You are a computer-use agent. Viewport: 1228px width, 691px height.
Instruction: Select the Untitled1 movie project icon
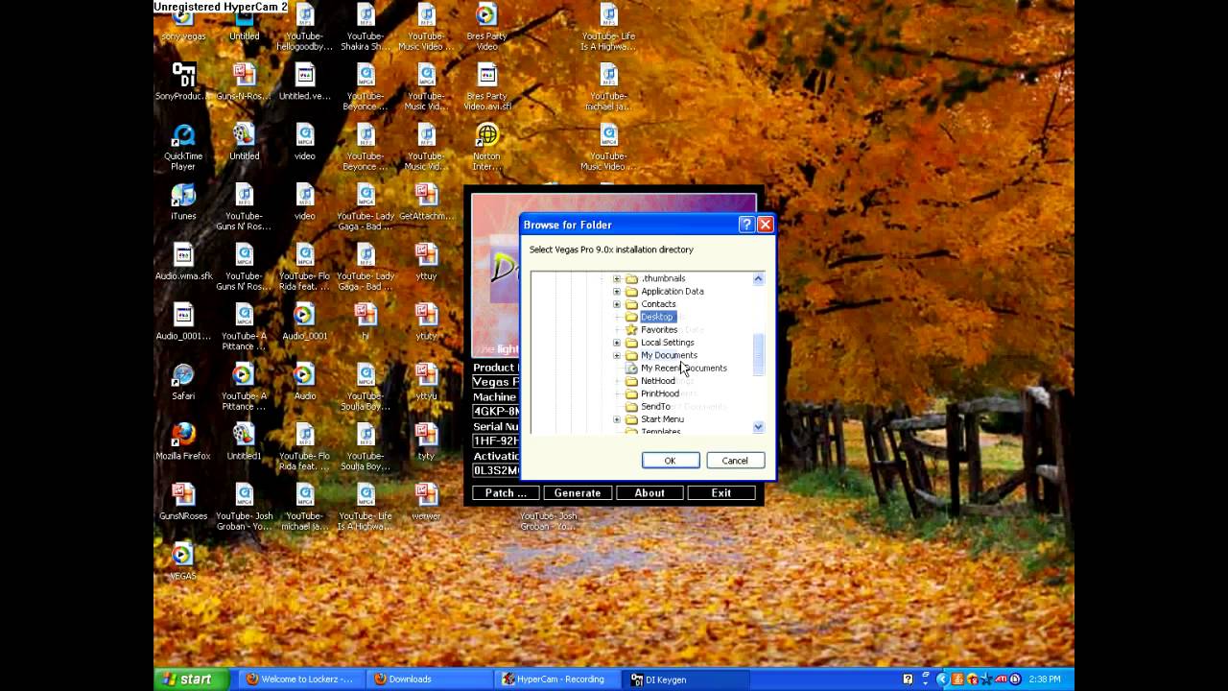pos(244,441)
